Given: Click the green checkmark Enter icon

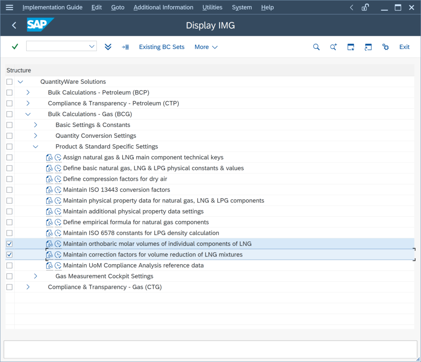Looking at the screenshot, I should pyautogui.click(x=15, y=47).
